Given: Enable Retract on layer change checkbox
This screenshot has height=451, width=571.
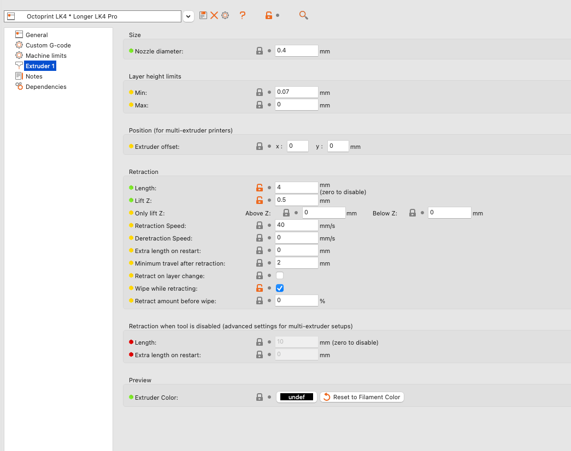Looking at the screenshot, I should pyautogui.click(x=280, y=275).
